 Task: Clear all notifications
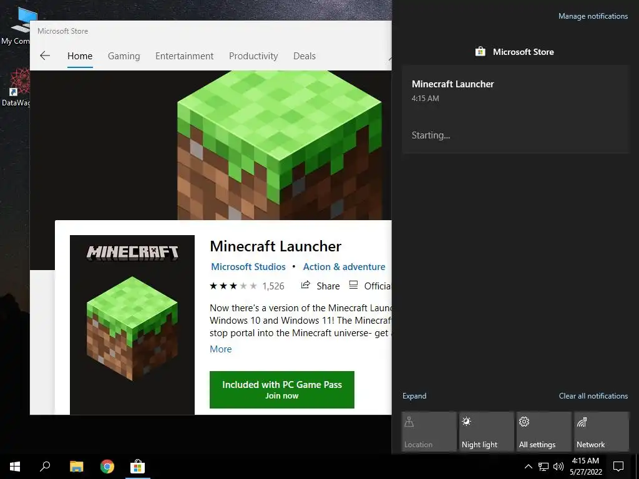click(593, 396)
